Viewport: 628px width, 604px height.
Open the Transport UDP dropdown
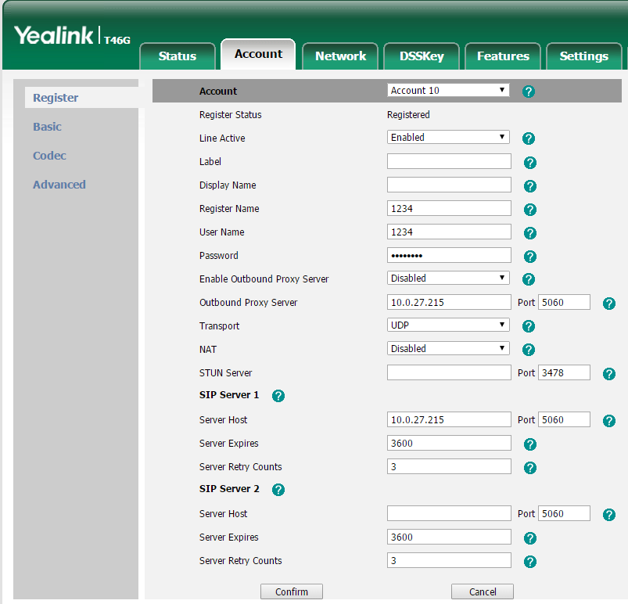(448, 325)
